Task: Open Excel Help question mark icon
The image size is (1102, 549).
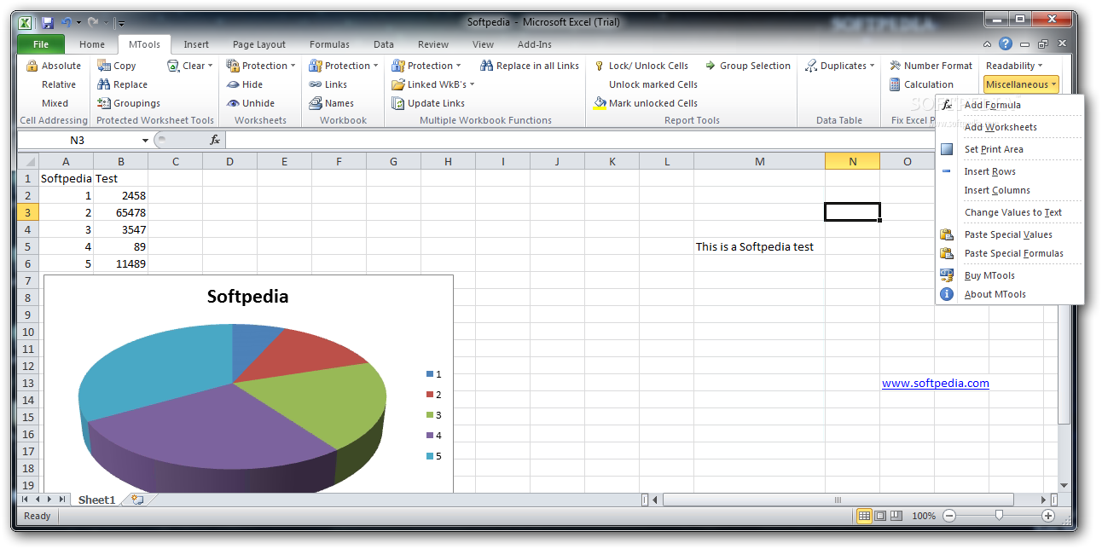Action: tap(1006, 43)
